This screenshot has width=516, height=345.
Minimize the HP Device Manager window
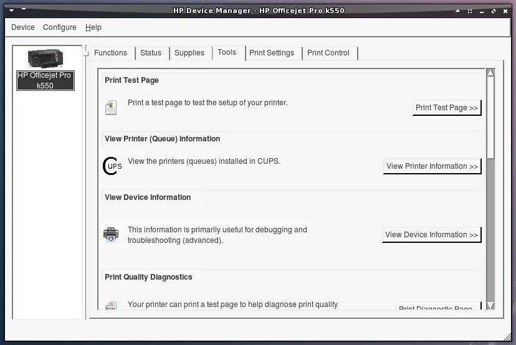pyautogui.click(x=482, y=12)
